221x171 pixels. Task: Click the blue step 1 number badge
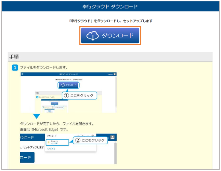[x=15, y=68]
